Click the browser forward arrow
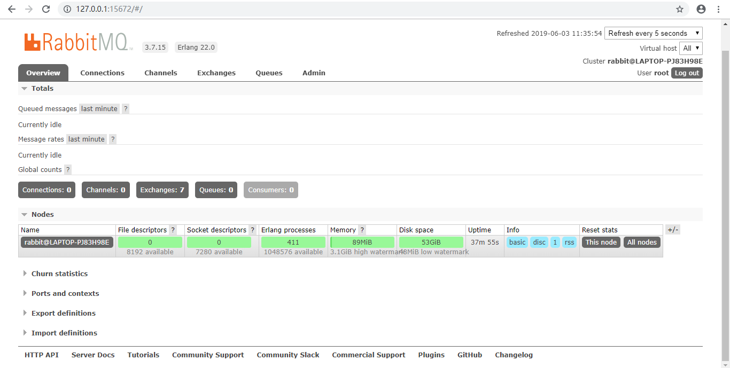730x368 pixels. pyautogui.click(x=29, y=9)
